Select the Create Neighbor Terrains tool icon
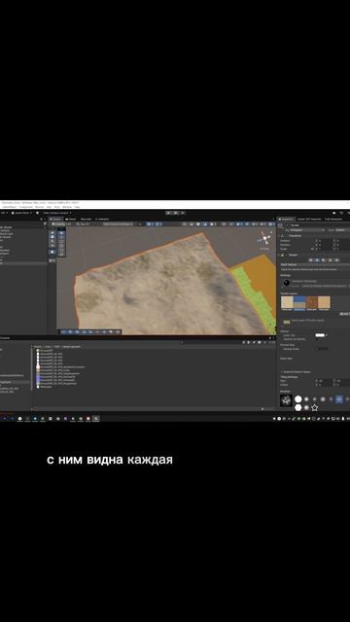350x622 pixels. click(311, 260)
